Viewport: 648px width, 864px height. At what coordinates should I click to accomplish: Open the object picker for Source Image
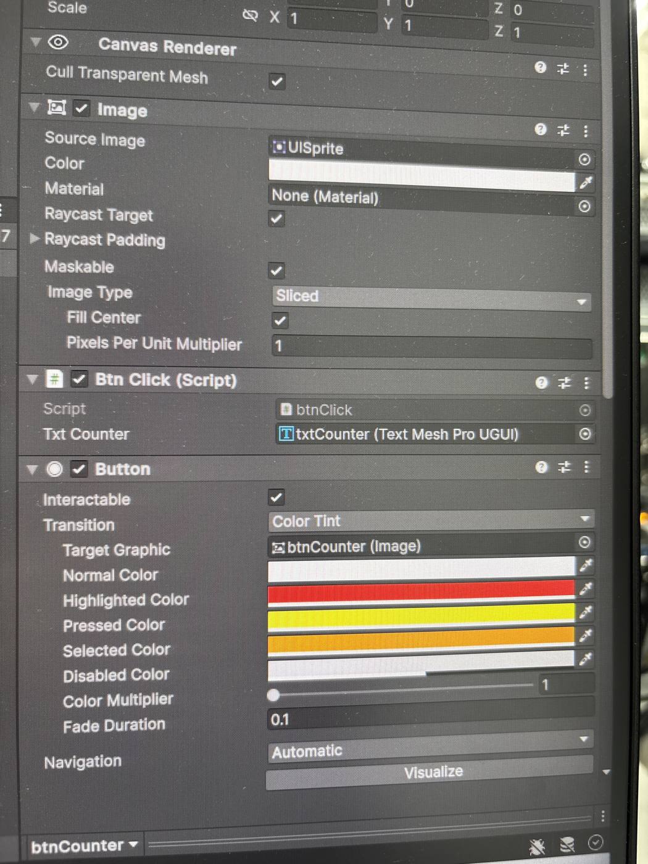coord(584,159)
